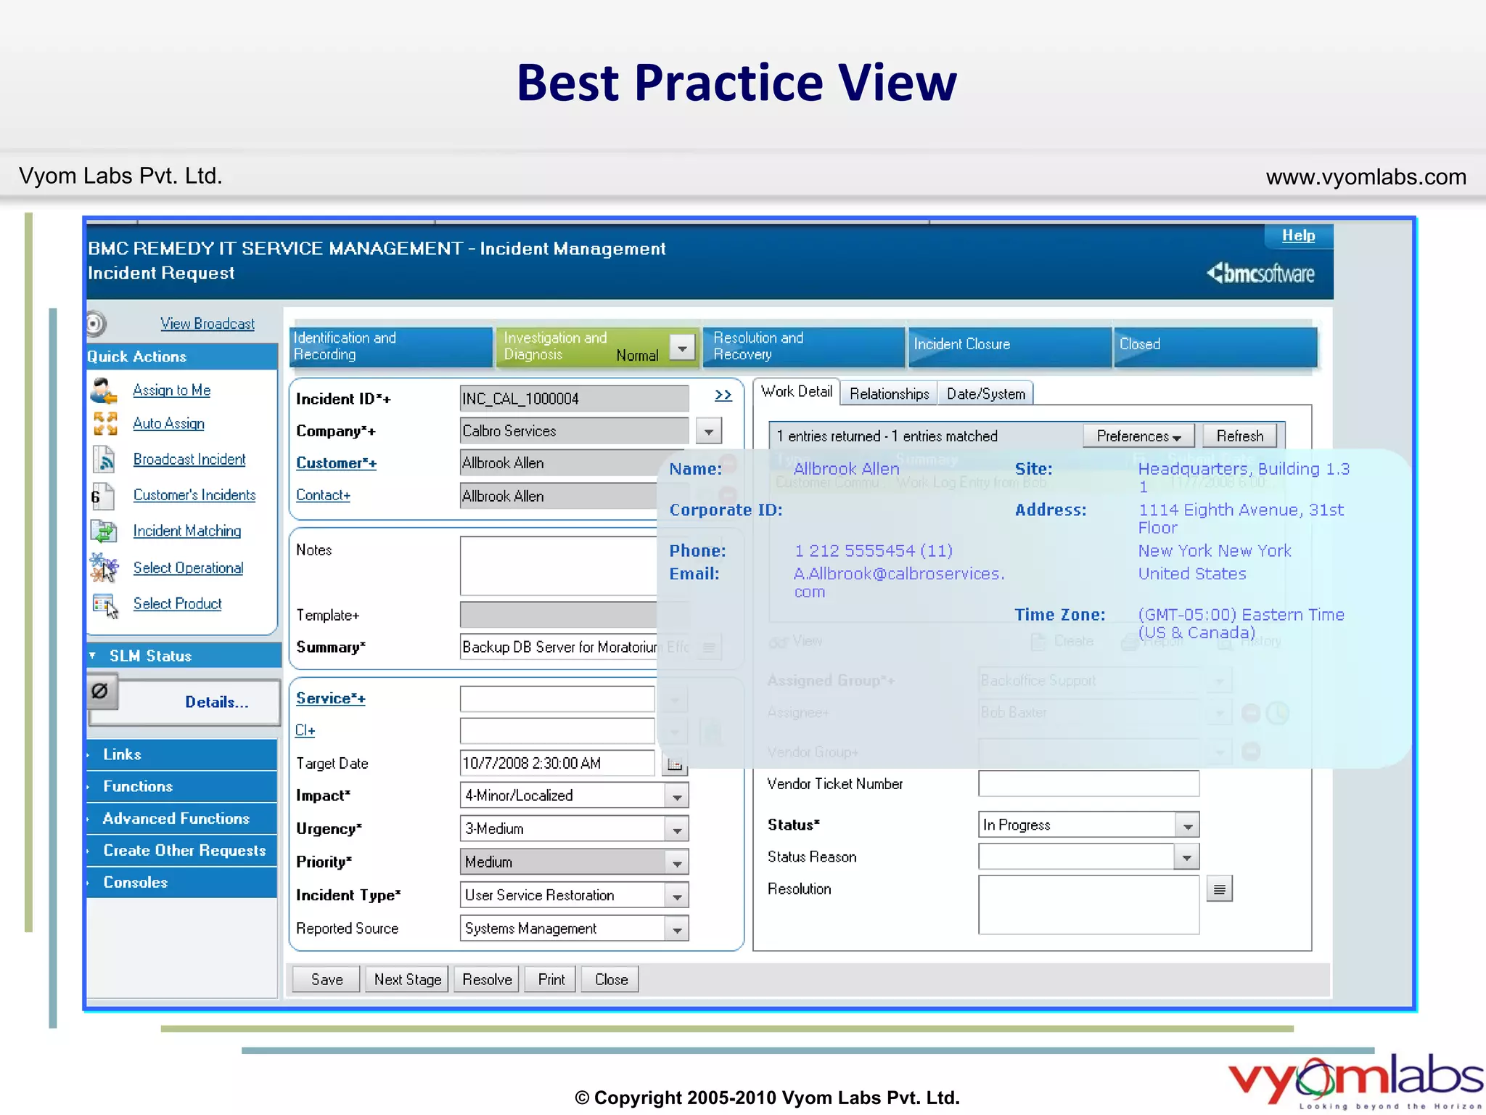
Task: Expand the Advanced Functions section
Action: (176, 819)
